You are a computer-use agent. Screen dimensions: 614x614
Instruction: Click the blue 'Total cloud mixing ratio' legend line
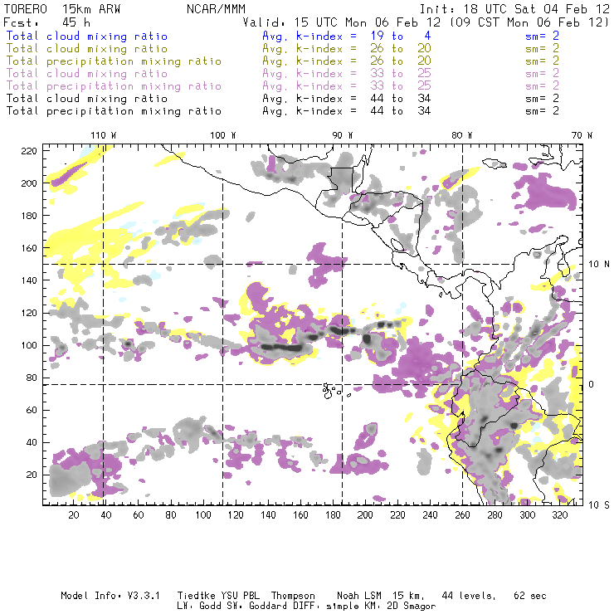pyautogui.click(x=87, y=36)
